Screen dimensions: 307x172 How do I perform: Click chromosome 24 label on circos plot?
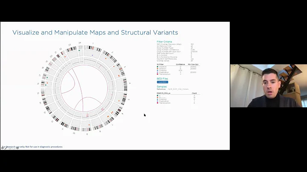80,43
